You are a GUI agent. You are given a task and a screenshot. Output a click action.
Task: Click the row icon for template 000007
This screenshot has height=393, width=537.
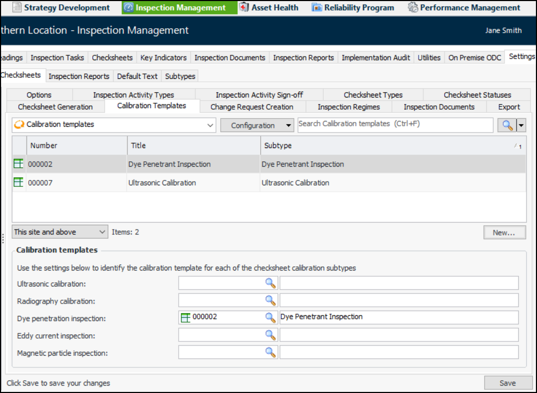[19, 183]
